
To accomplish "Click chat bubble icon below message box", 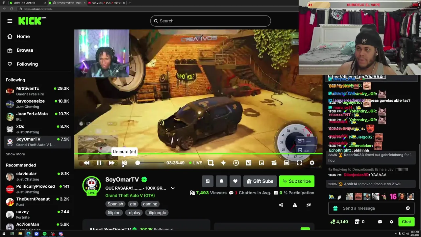I will point(380,222).
